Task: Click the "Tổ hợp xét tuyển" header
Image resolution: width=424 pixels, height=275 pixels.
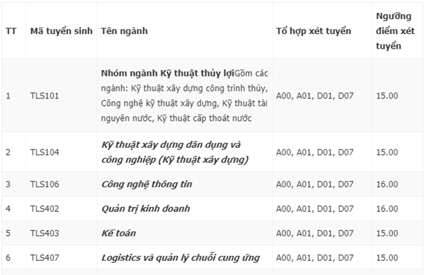Action: [x=313, y=31]
